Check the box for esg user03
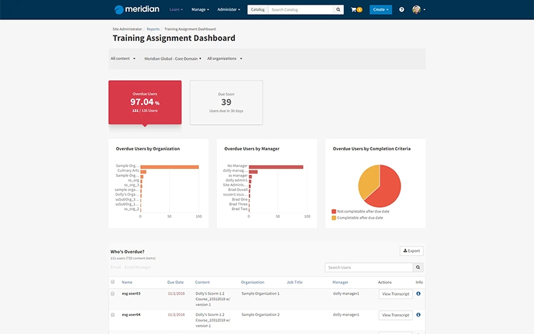The image size is (534, 334). [x=113, y=294]
